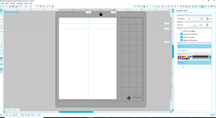Pick the black color swatch
Image resolution: width=216 pixels, height=118 pixels.
pos(187,59)
